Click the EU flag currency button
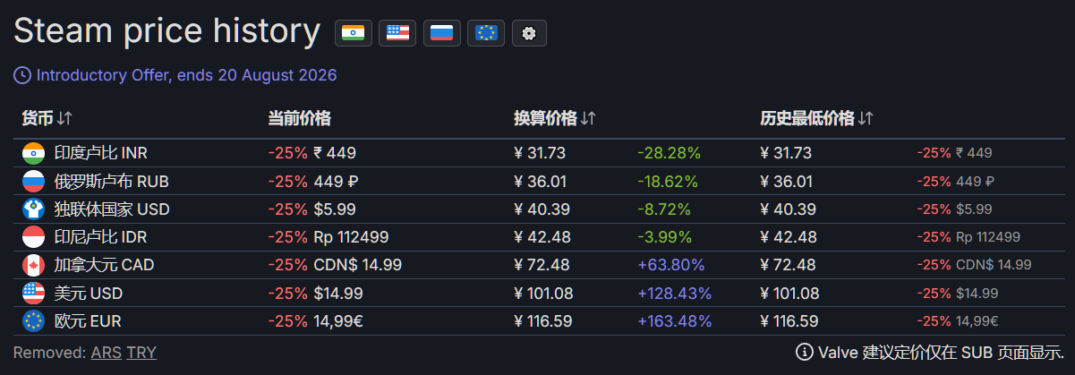 (x=486, y=33)
